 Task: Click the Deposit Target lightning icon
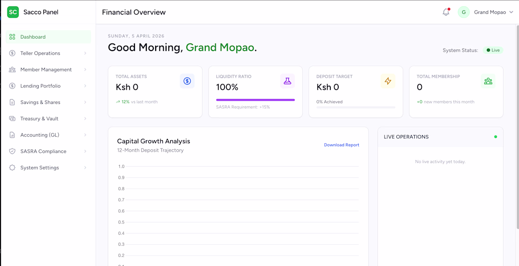(x=388, y=81)
